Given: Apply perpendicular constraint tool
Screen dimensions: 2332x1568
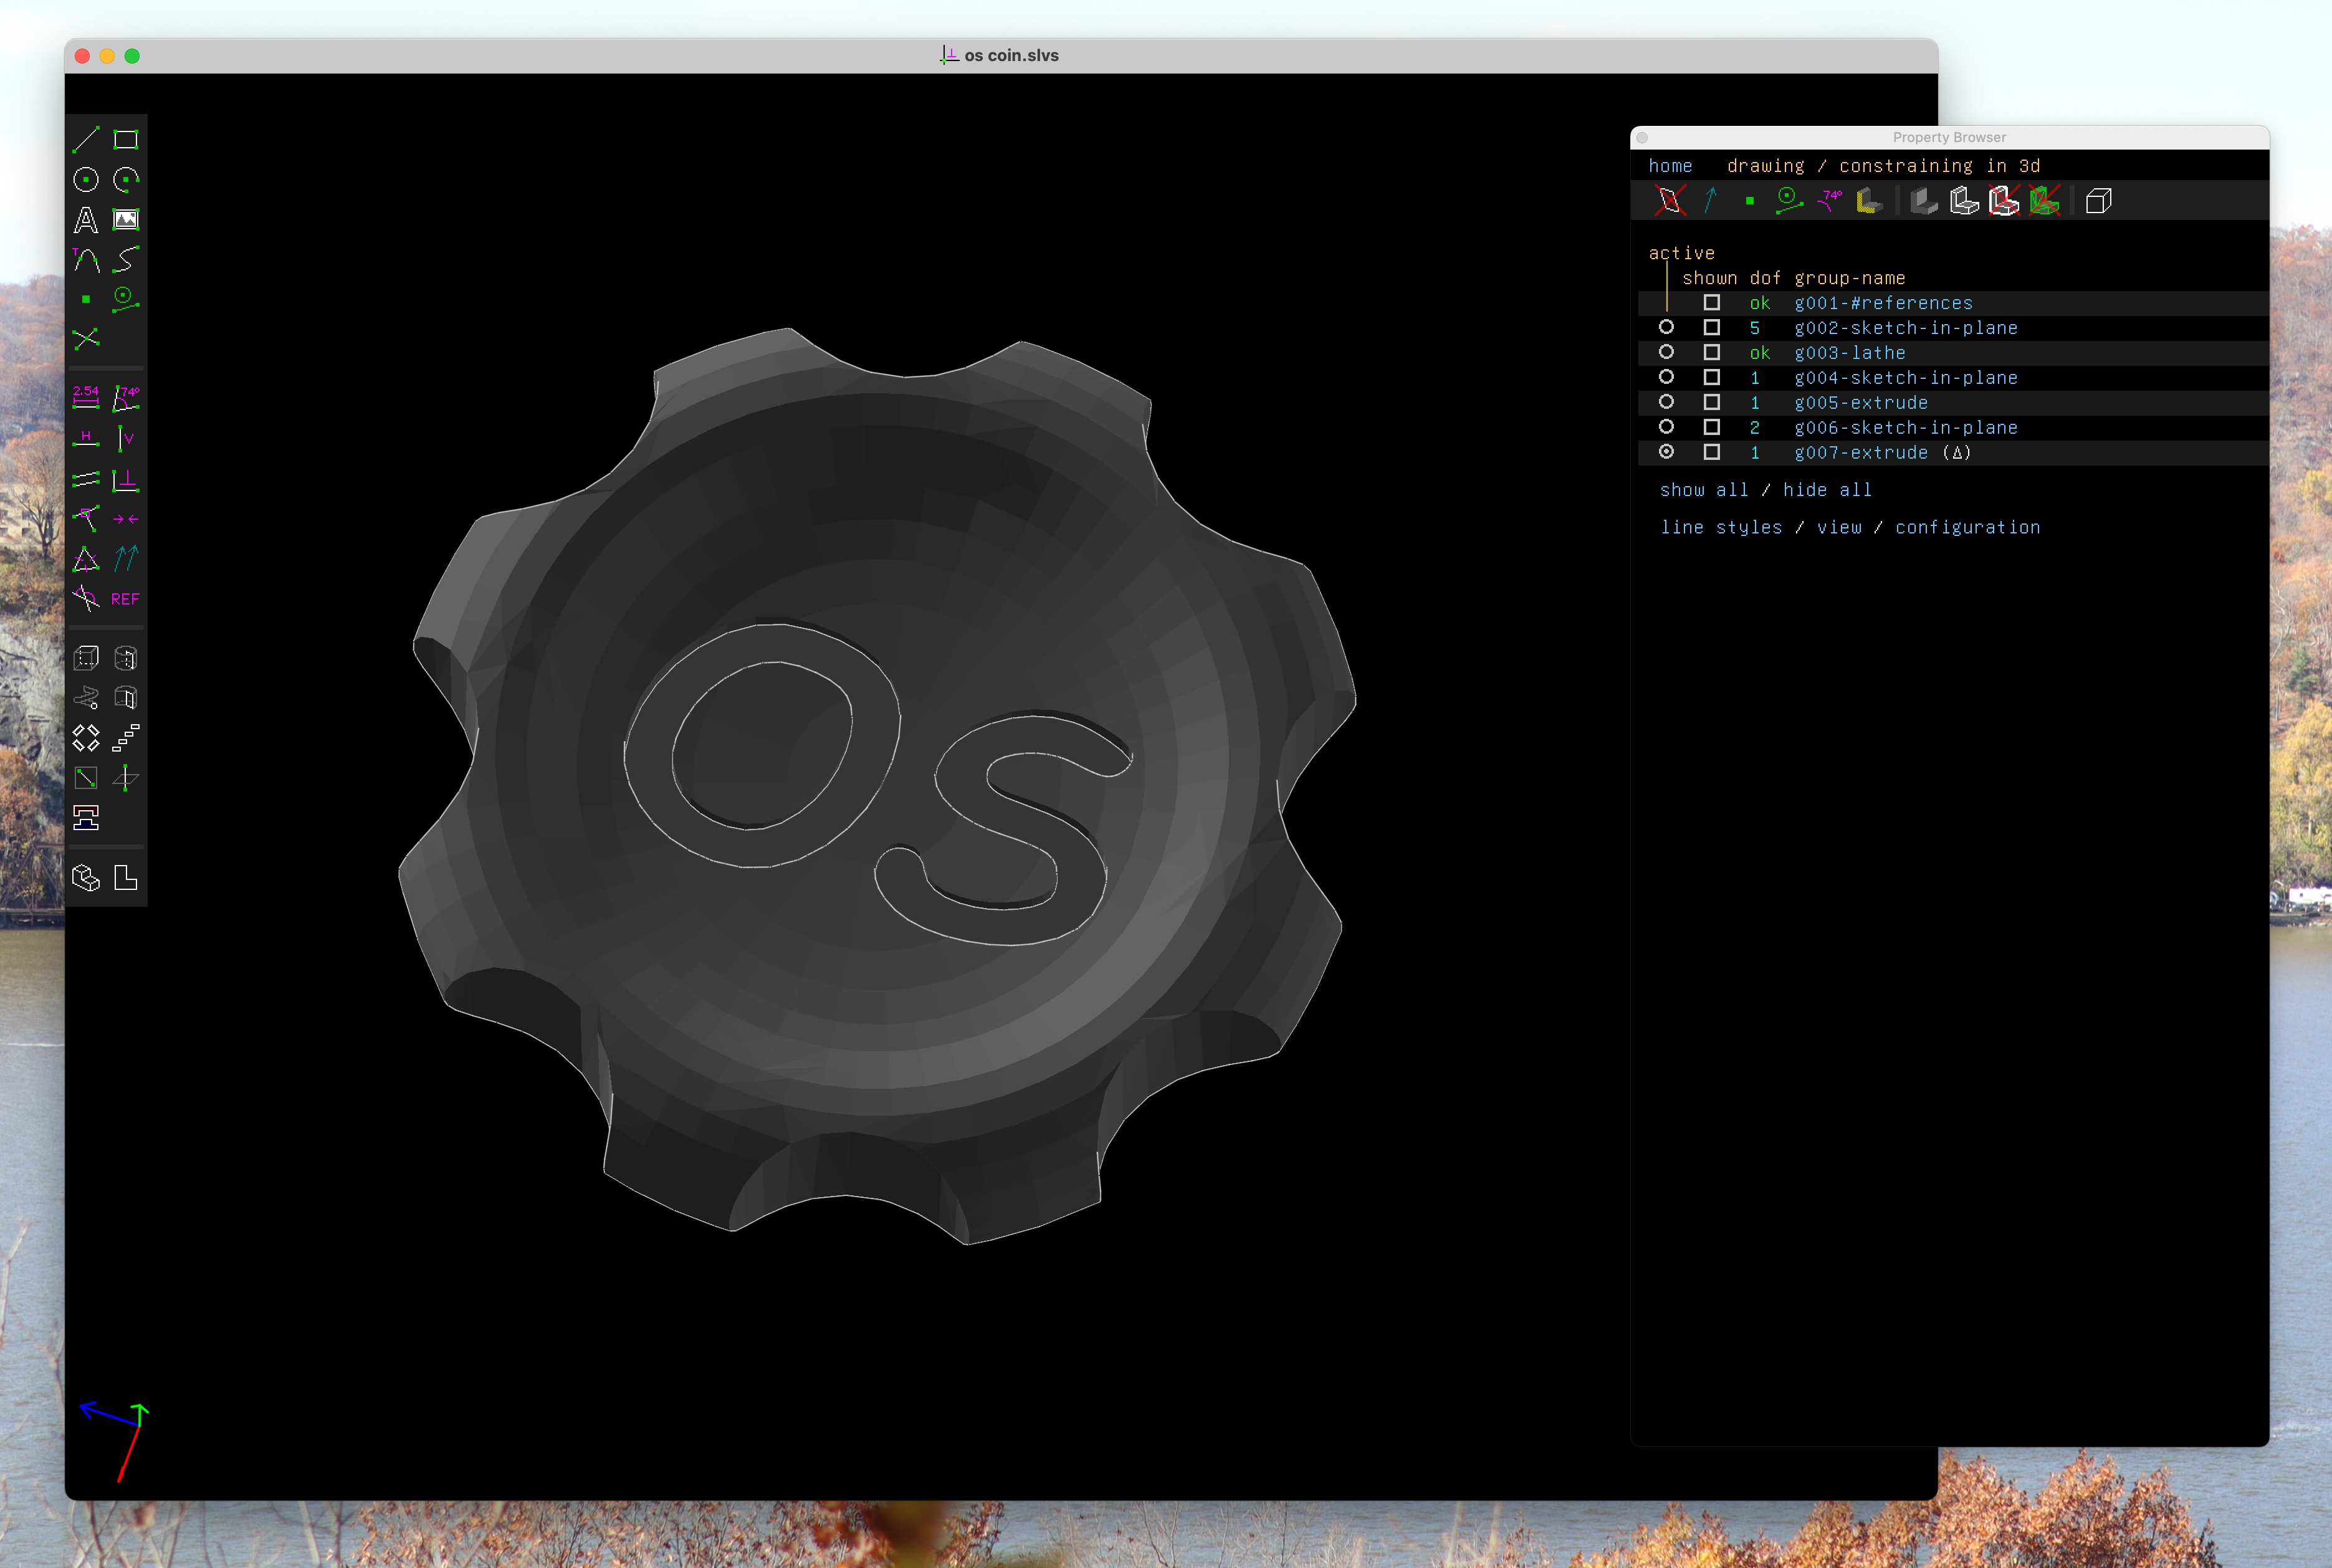Looking at the screenshot, I should coord(126,479).
